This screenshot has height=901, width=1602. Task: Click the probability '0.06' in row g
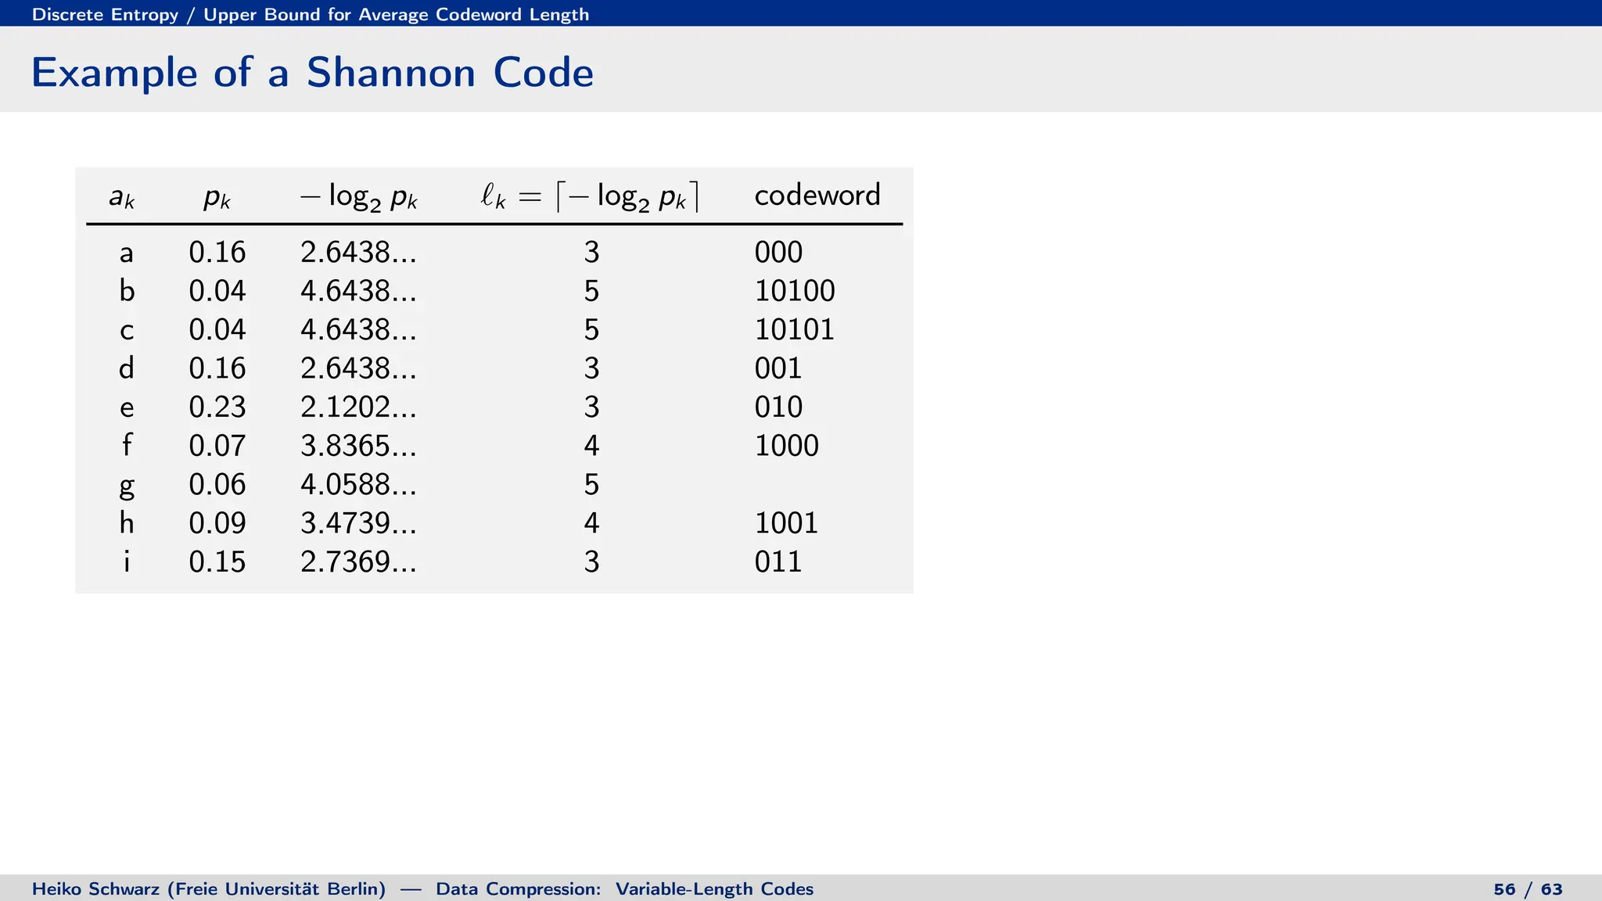click(x=217, y=485)
